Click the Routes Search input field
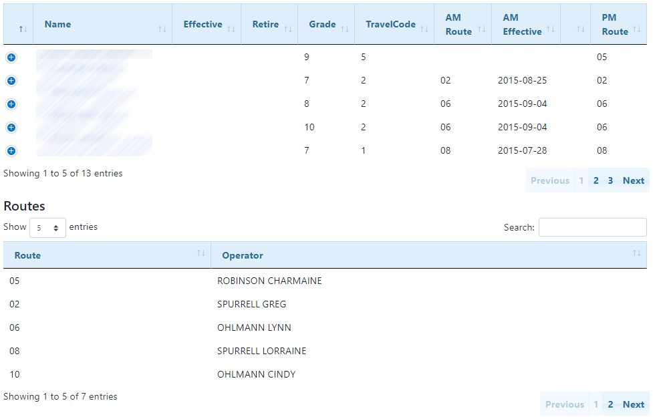Image resolution: width=655 pixels, height=419 pixels. 592,228
